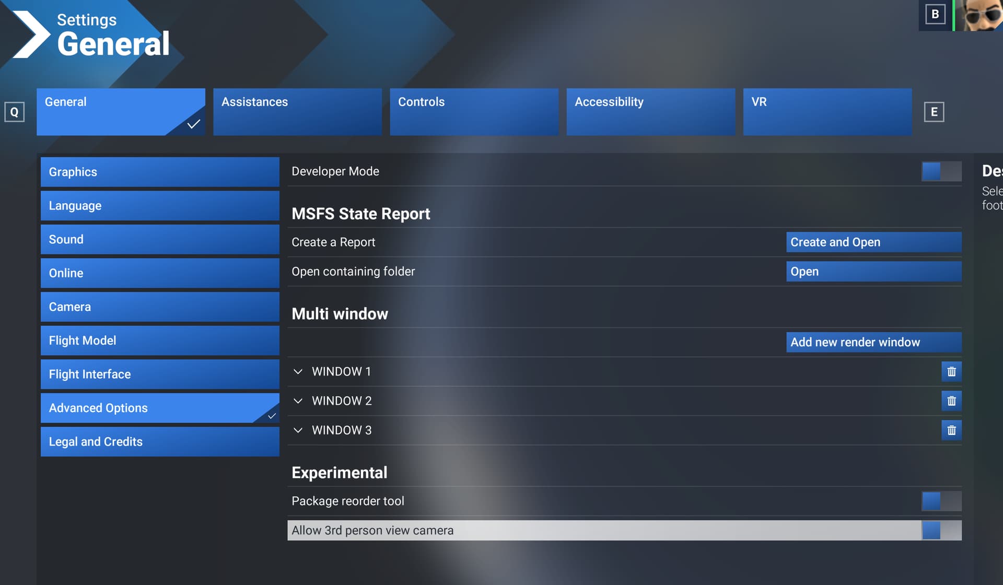Viewport: 1003px width, 585px height.
Task: Open Flight Model settings category
Action: pos(160,341)
